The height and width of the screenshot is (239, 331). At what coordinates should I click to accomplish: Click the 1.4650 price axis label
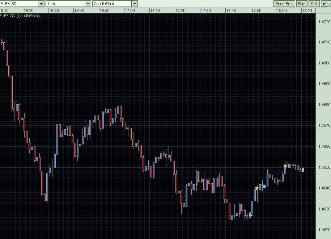pos(324,167)
